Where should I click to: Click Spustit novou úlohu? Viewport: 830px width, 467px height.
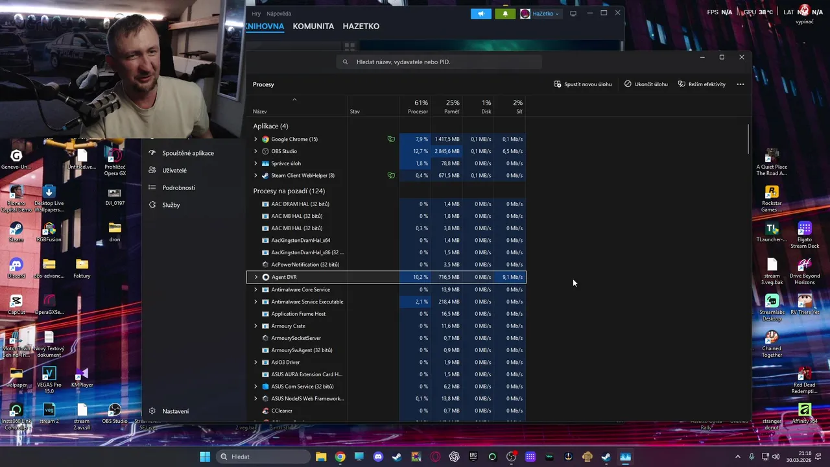pos(583,84)
